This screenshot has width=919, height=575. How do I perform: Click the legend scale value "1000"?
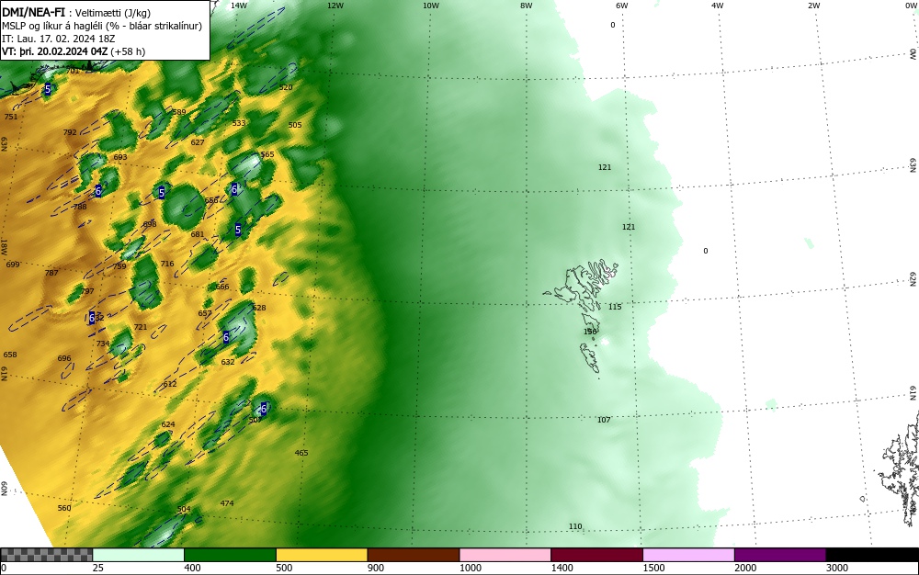[470, 568]
